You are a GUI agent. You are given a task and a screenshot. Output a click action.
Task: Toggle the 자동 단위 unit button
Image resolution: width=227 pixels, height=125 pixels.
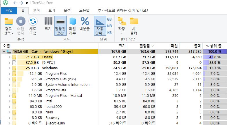(100, 26)
